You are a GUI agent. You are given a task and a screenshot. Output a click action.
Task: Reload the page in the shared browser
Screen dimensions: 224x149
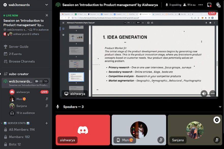(x=69, y=18)
